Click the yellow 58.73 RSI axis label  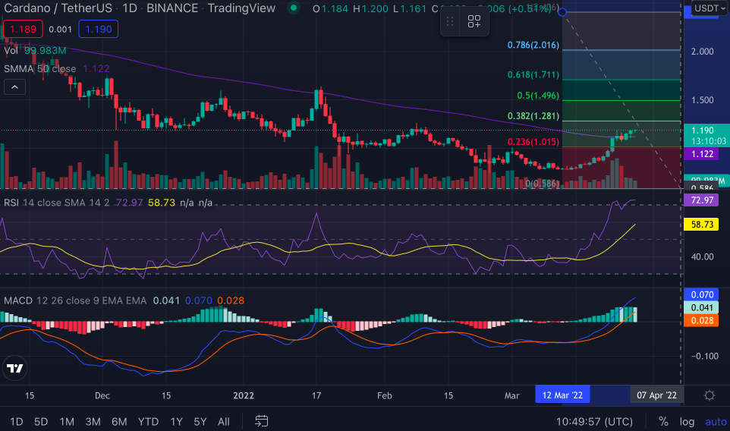pyautogui.click(x=702, y=225)
